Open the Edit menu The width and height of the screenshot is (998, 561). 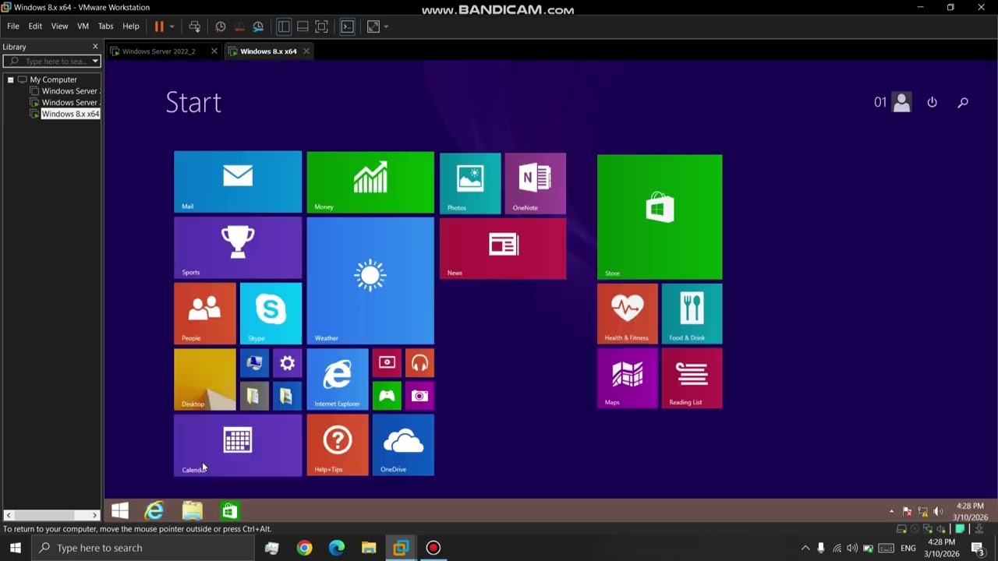[x=35, y=26]
